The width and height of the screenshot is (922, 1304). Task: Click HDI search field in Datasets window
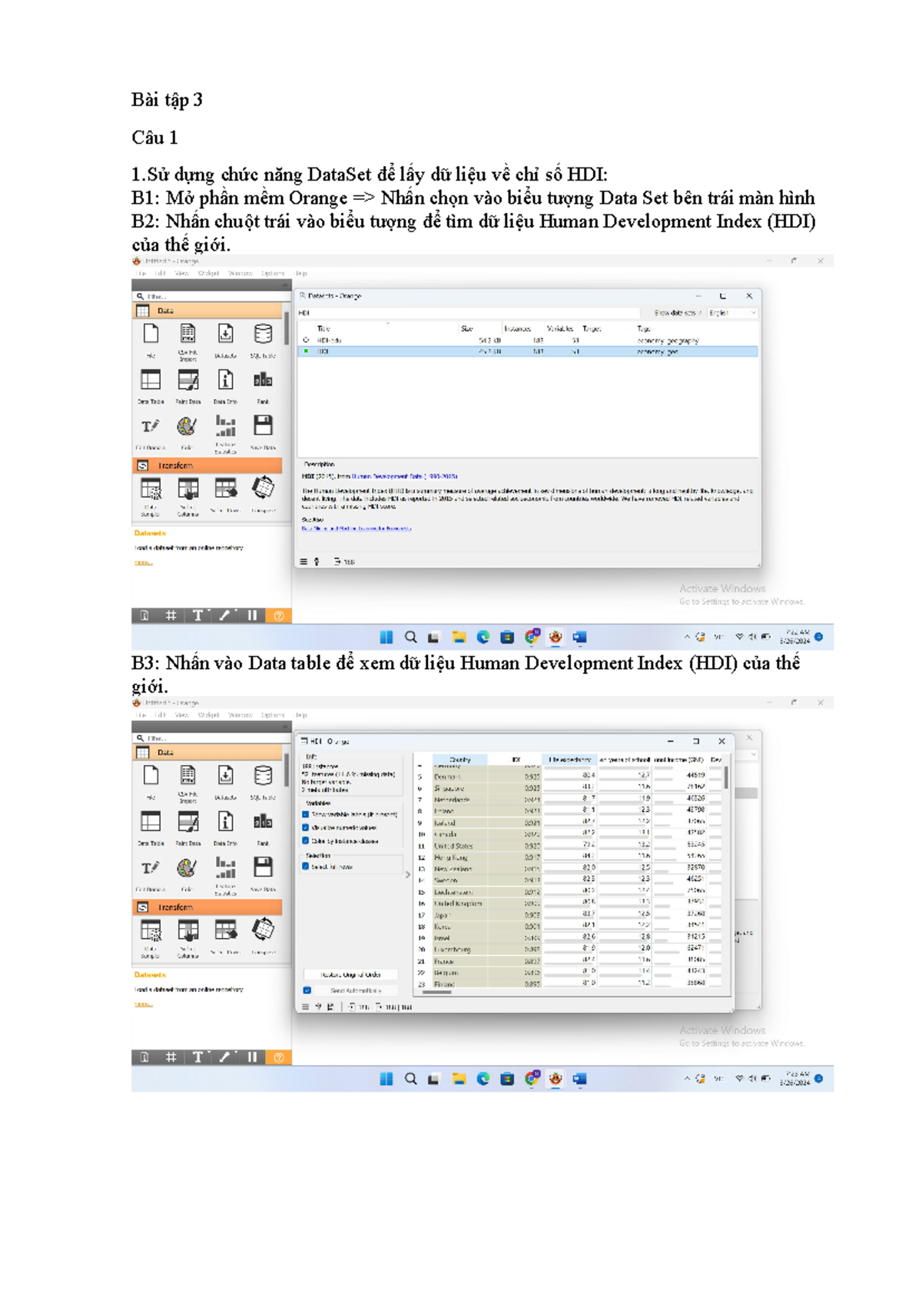(469, 313)
